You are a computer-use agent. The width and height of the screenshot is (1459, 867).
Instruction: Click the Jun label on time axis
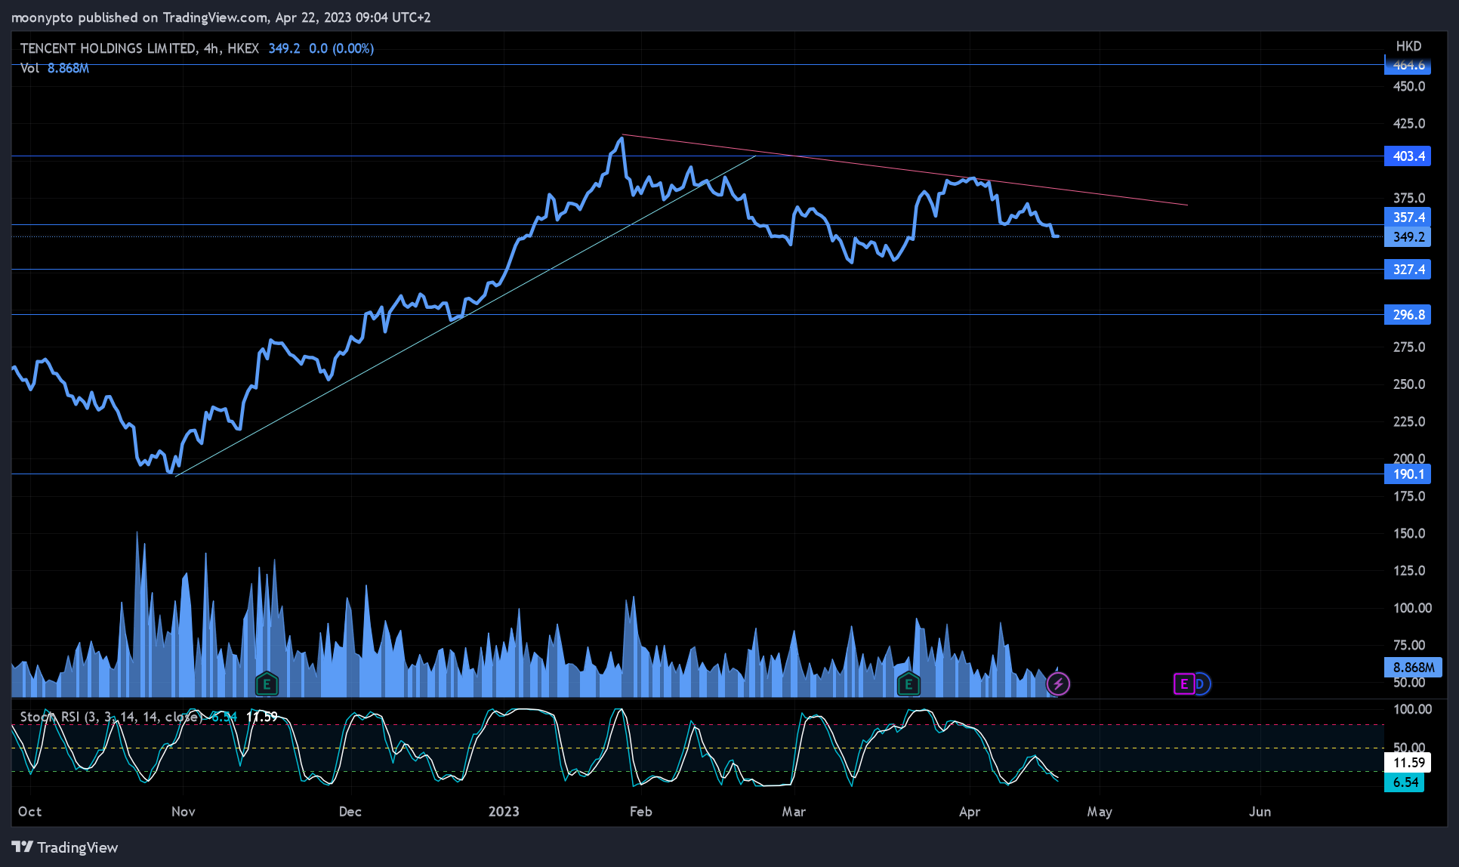1260,812
